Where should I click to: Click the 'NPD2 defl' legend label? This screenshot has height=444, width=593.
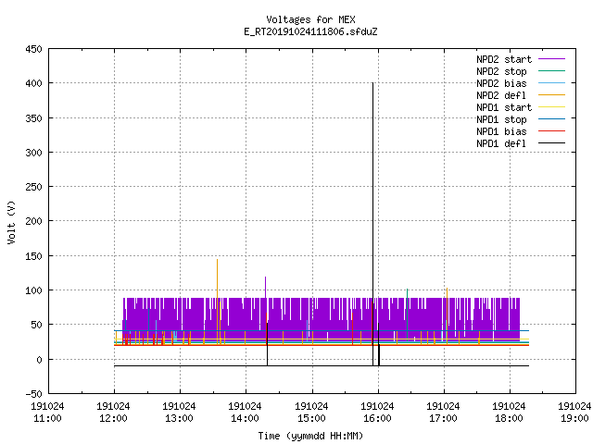click(x=501, y=95)
